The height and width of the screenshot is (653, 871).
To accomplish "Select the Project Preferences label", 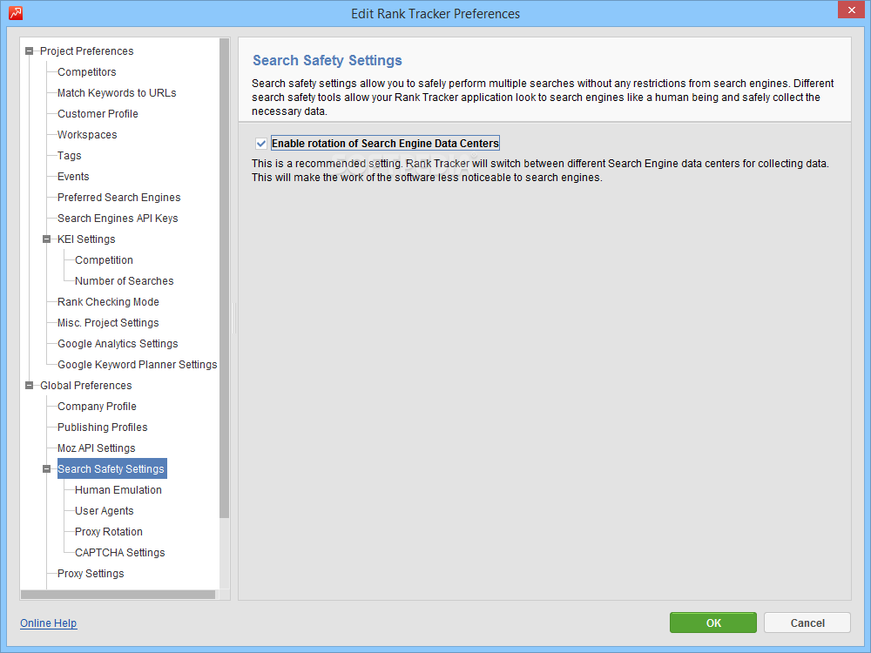I will [86, 51].
